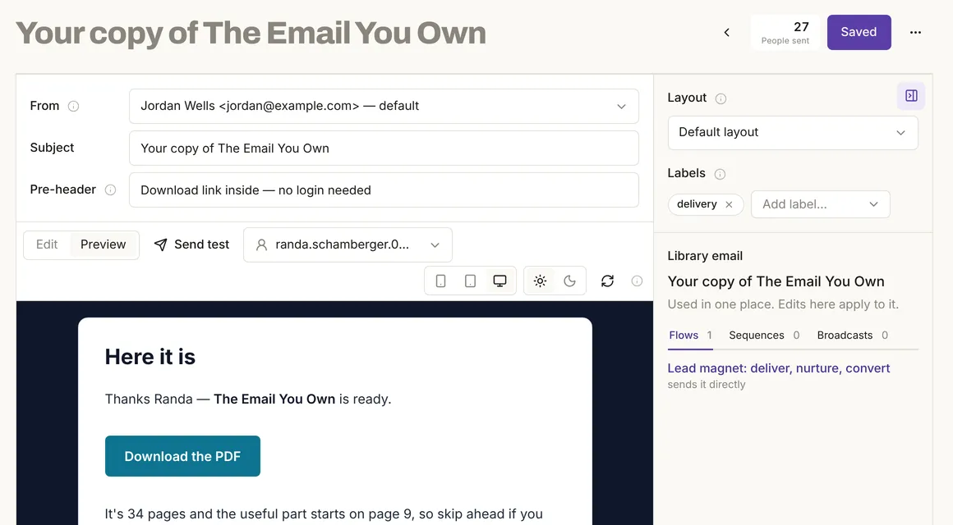Show info for Layout

tap(721, 98)
